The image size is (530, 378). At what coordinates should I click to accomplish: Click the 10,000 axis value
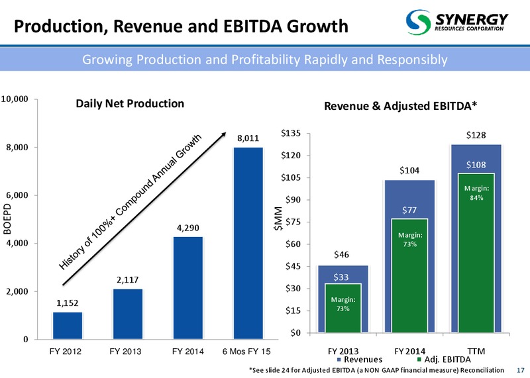(x=14, y=99)
